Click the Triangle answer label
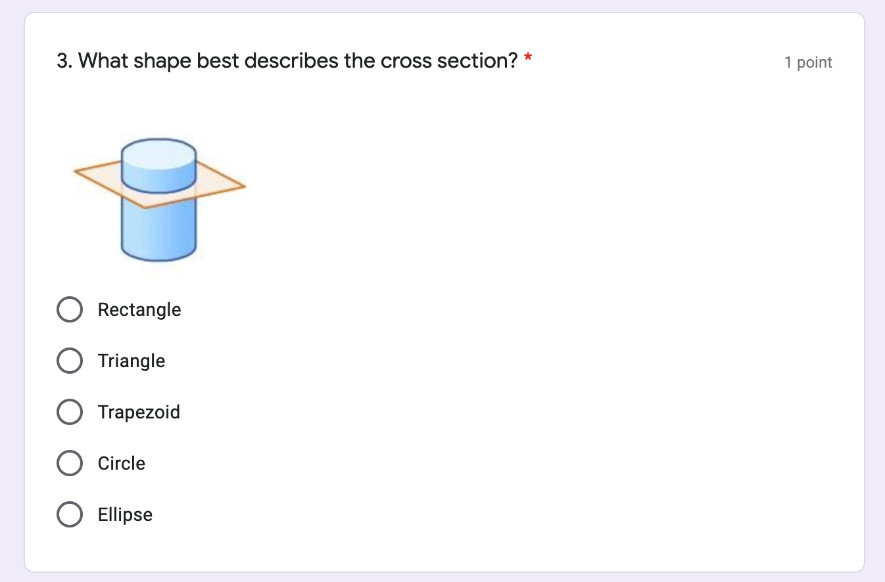This screenshot has height=582, width=885. pyautogui.click(x=132, y=361)
